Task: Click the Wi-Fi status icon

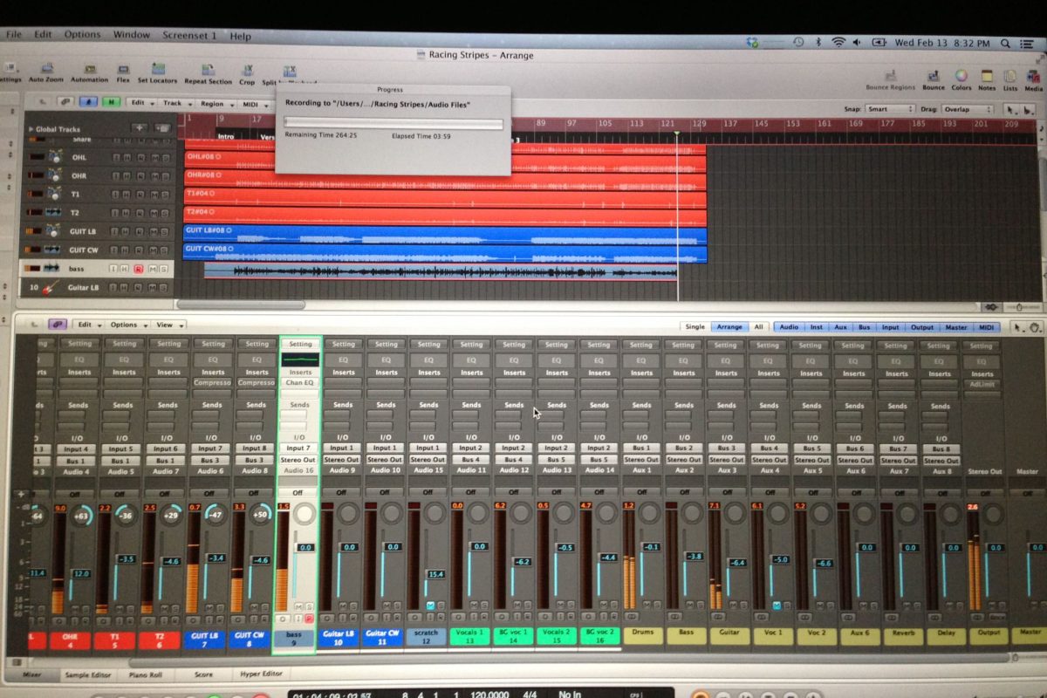Action: point(838,42)
